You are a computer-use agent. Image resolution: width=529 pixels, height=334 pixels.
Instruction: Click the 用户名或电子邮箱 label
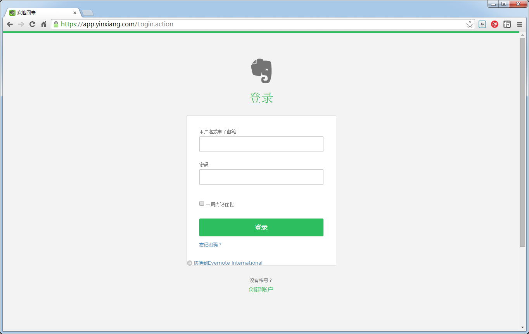tap(218, 132)
